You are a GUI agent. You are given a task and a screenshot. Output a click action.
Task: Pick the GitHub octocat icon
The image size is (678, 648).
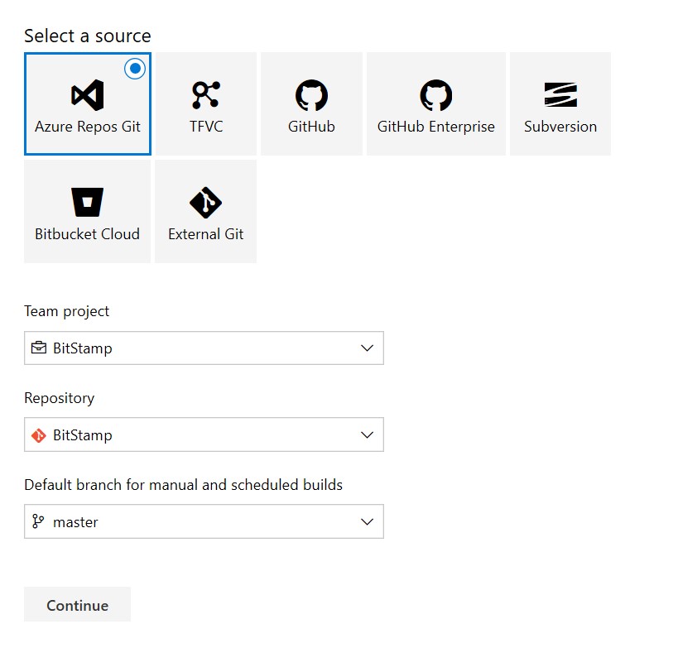pyautogui.click(x=311, y=95)
